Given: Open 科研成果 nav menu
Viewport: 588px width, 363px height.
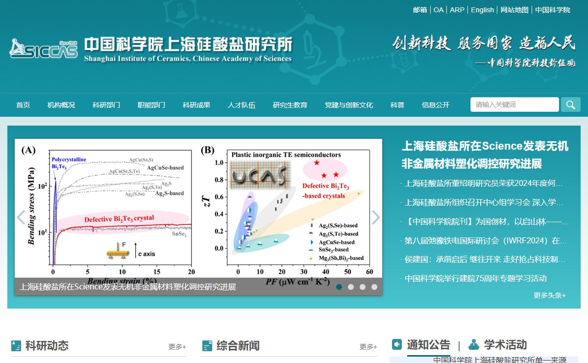Looking at the screenshot, I should 196,105.
